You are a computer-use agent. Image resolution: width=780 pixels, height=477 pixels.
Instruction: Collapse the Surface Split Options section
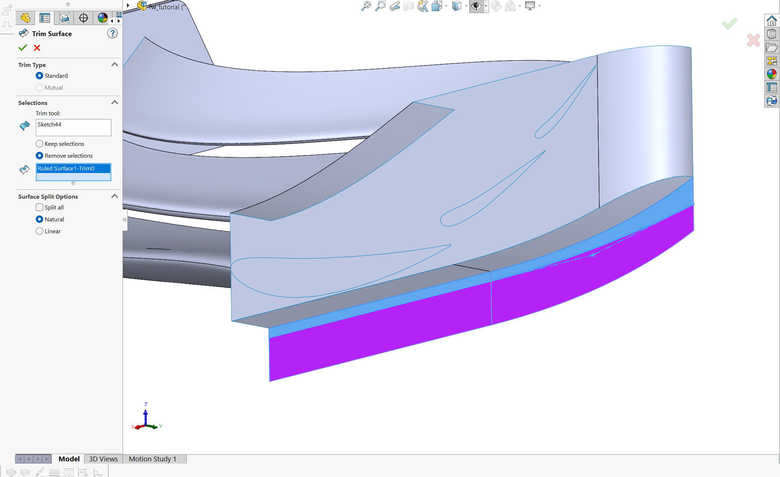115,196
